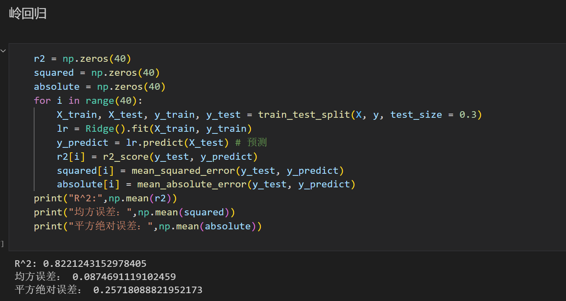This screenshot has width=566, height=301.
Task: Click output line R^2: 0.8221243152978405
Action: pos(81,264)
